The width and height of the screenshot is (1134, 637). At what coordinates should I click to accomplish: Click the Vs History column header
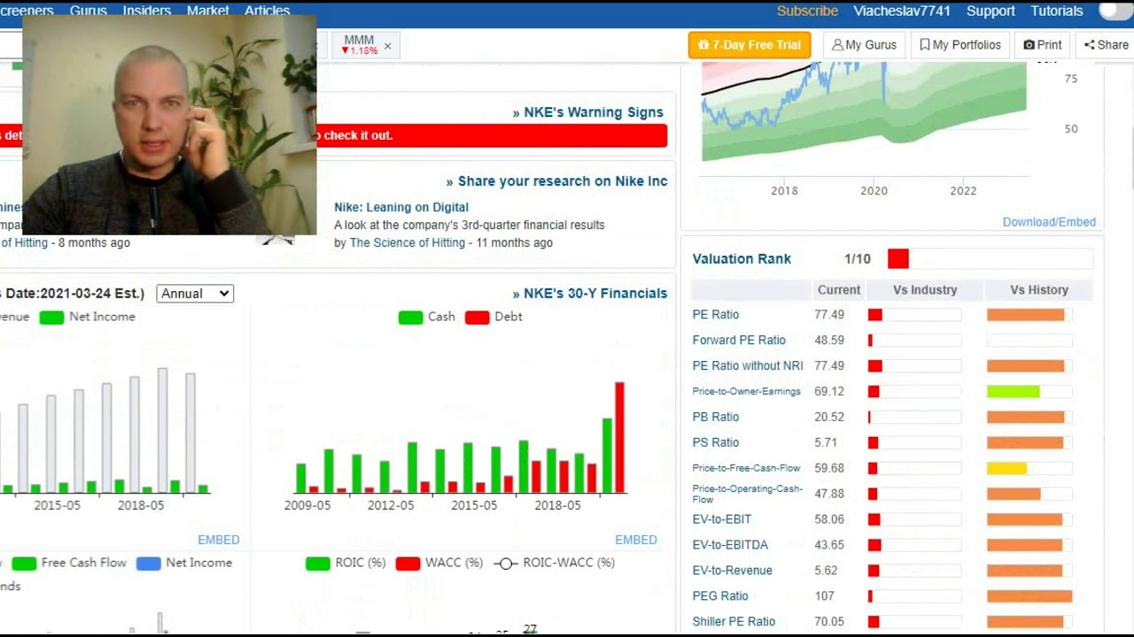point(1039,290)
